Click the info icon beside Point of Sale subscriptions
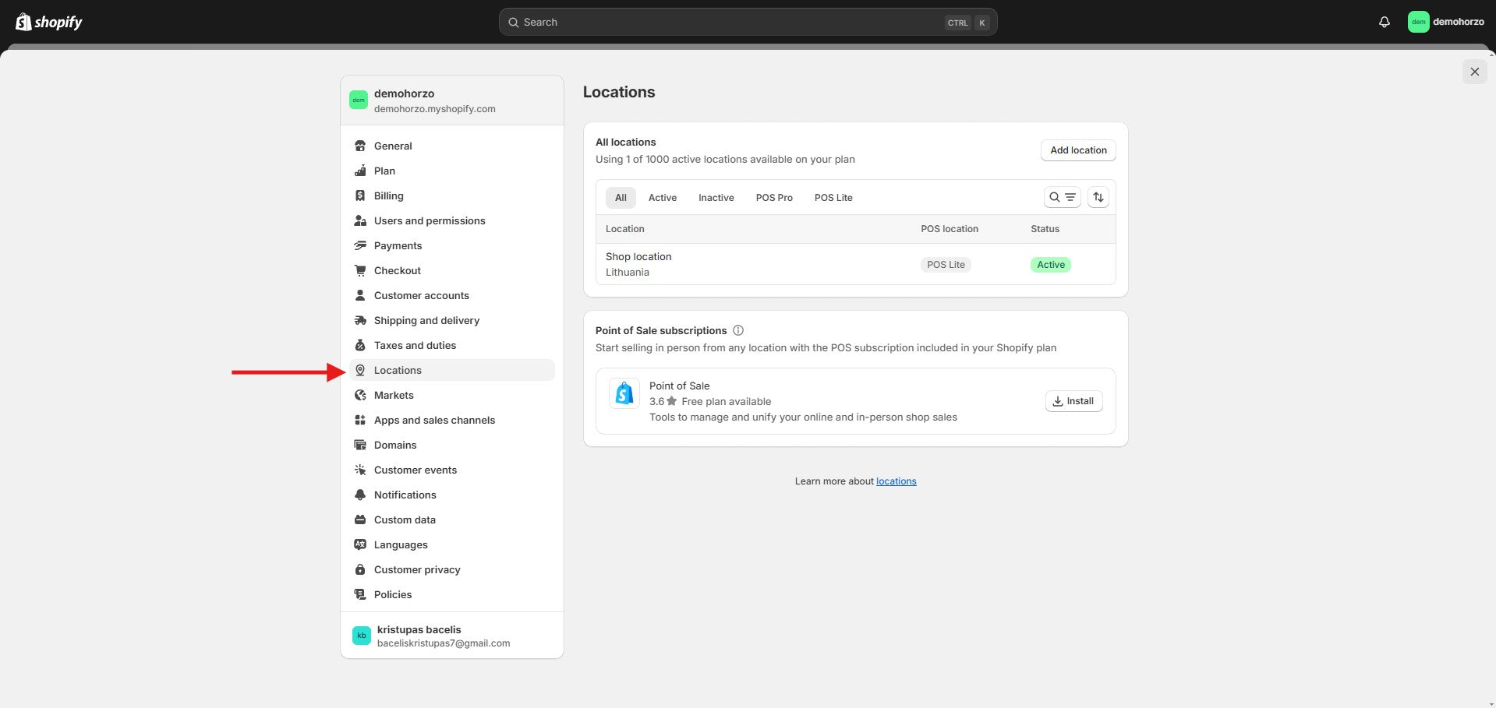 [738, 330]
